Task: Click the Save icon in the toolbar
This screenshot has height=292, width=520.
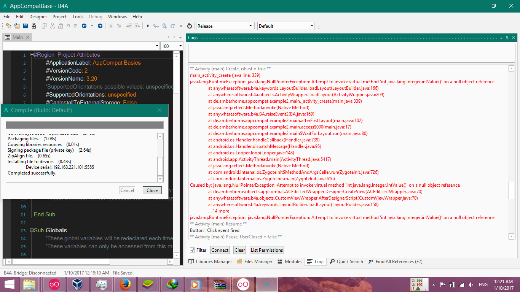Action: coord(26,26)
